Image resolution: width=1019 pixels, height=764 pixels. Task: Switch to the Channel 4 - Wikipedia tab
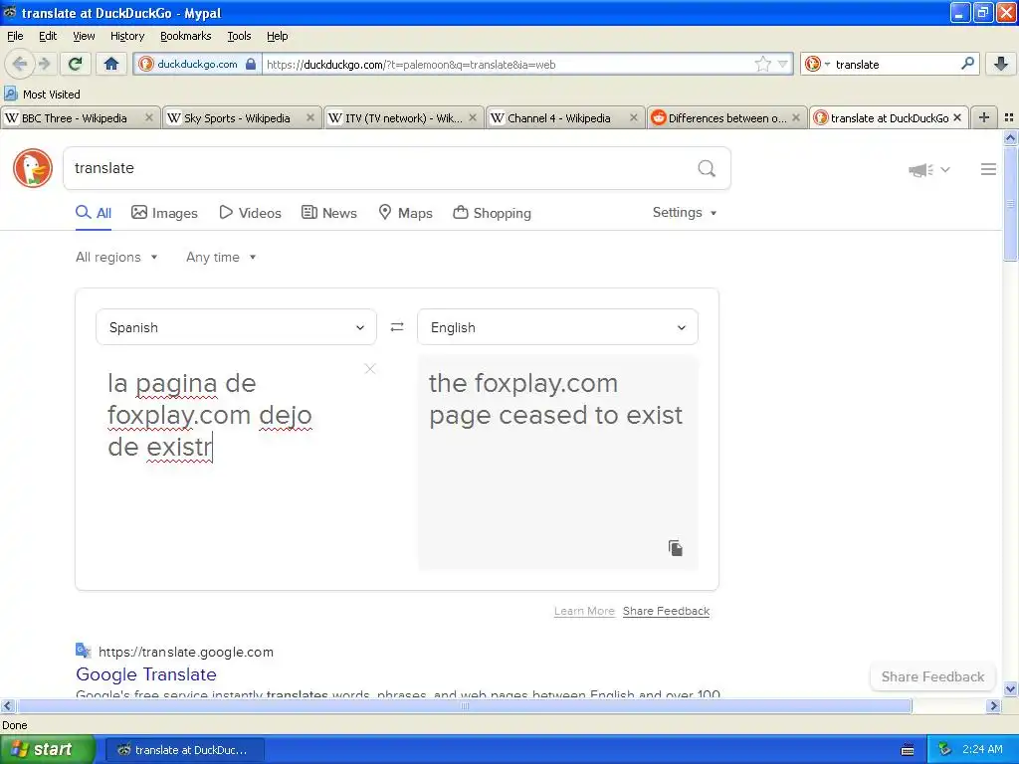point(565,117)
